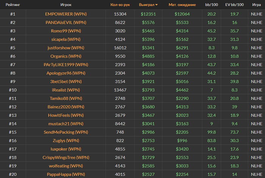Open EMPOWERER (WPN) player profile

click(x=66, y=14)
